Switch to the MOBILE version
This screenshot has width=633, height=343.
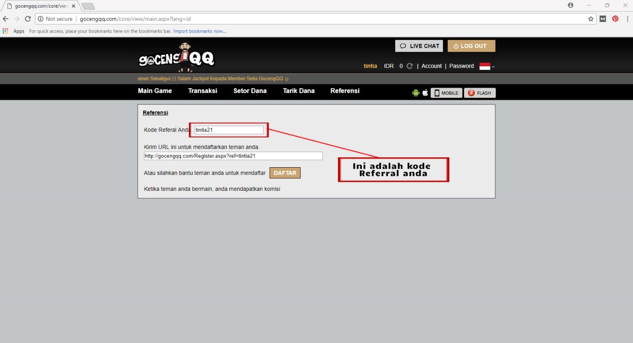pos(446,93)
